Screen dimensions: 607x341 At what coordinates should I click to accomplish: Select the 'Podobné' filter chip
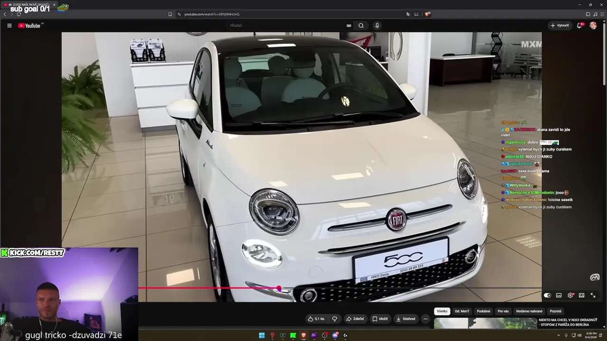(484, 311)
